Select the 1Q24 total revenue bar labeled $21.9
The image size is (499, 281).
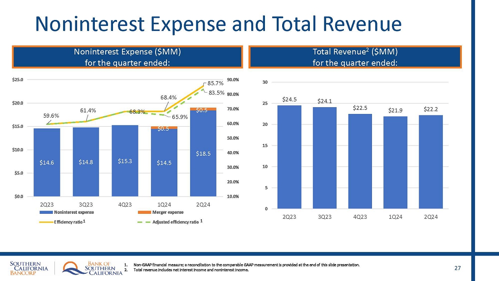point(395,163)
